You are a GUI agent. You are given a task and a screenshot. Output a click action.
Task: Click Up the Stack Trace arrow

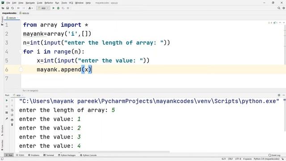12,100
